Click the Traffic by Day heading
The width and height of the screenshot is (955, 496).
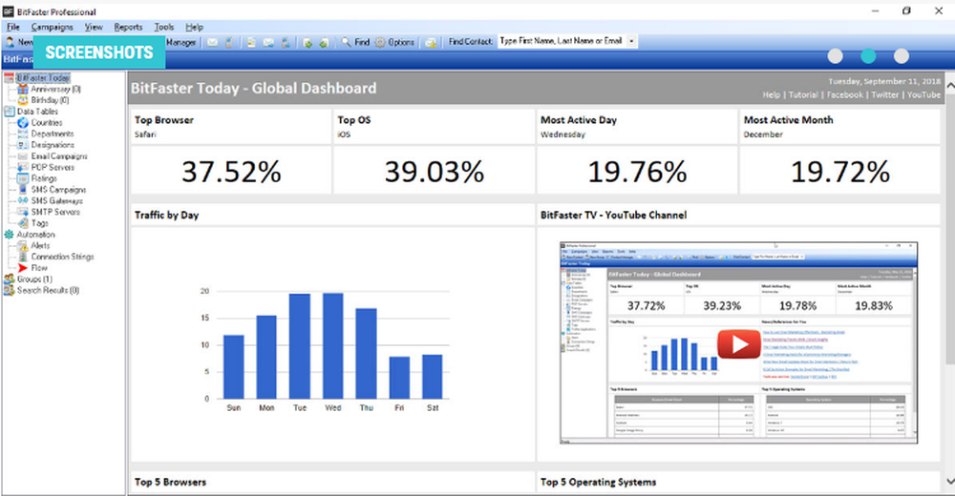tap(166, 215)
